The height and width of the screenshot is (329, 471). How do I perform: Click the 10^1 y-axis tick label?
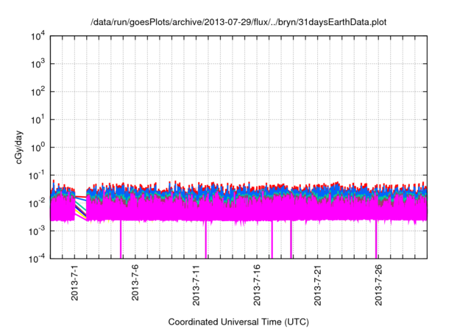coord(38,120)
